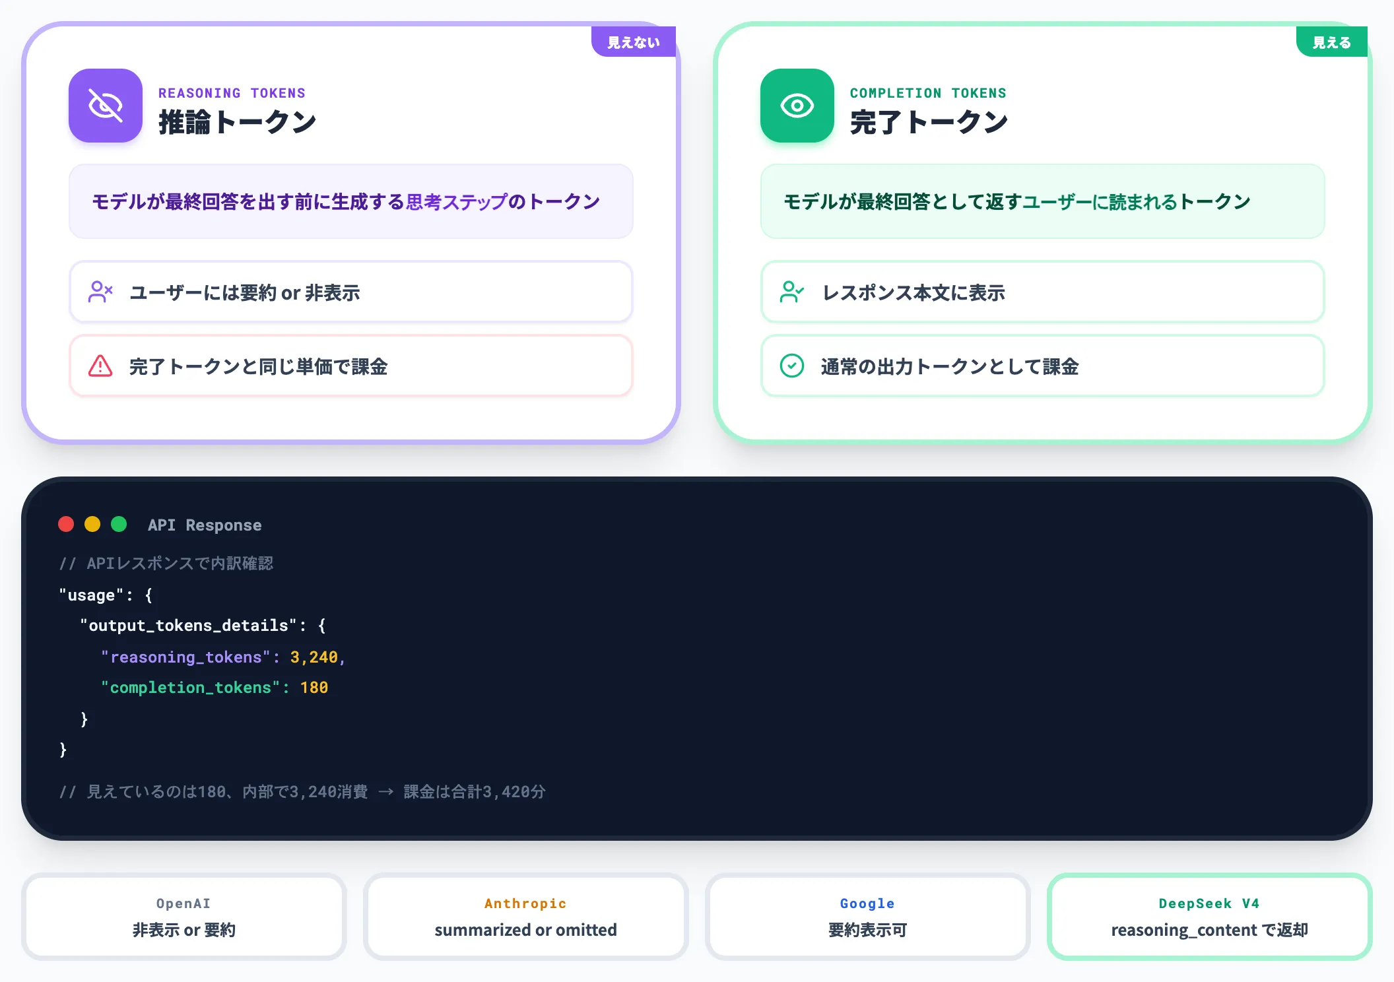Click the 要約表示可 text

pos(868,930)
